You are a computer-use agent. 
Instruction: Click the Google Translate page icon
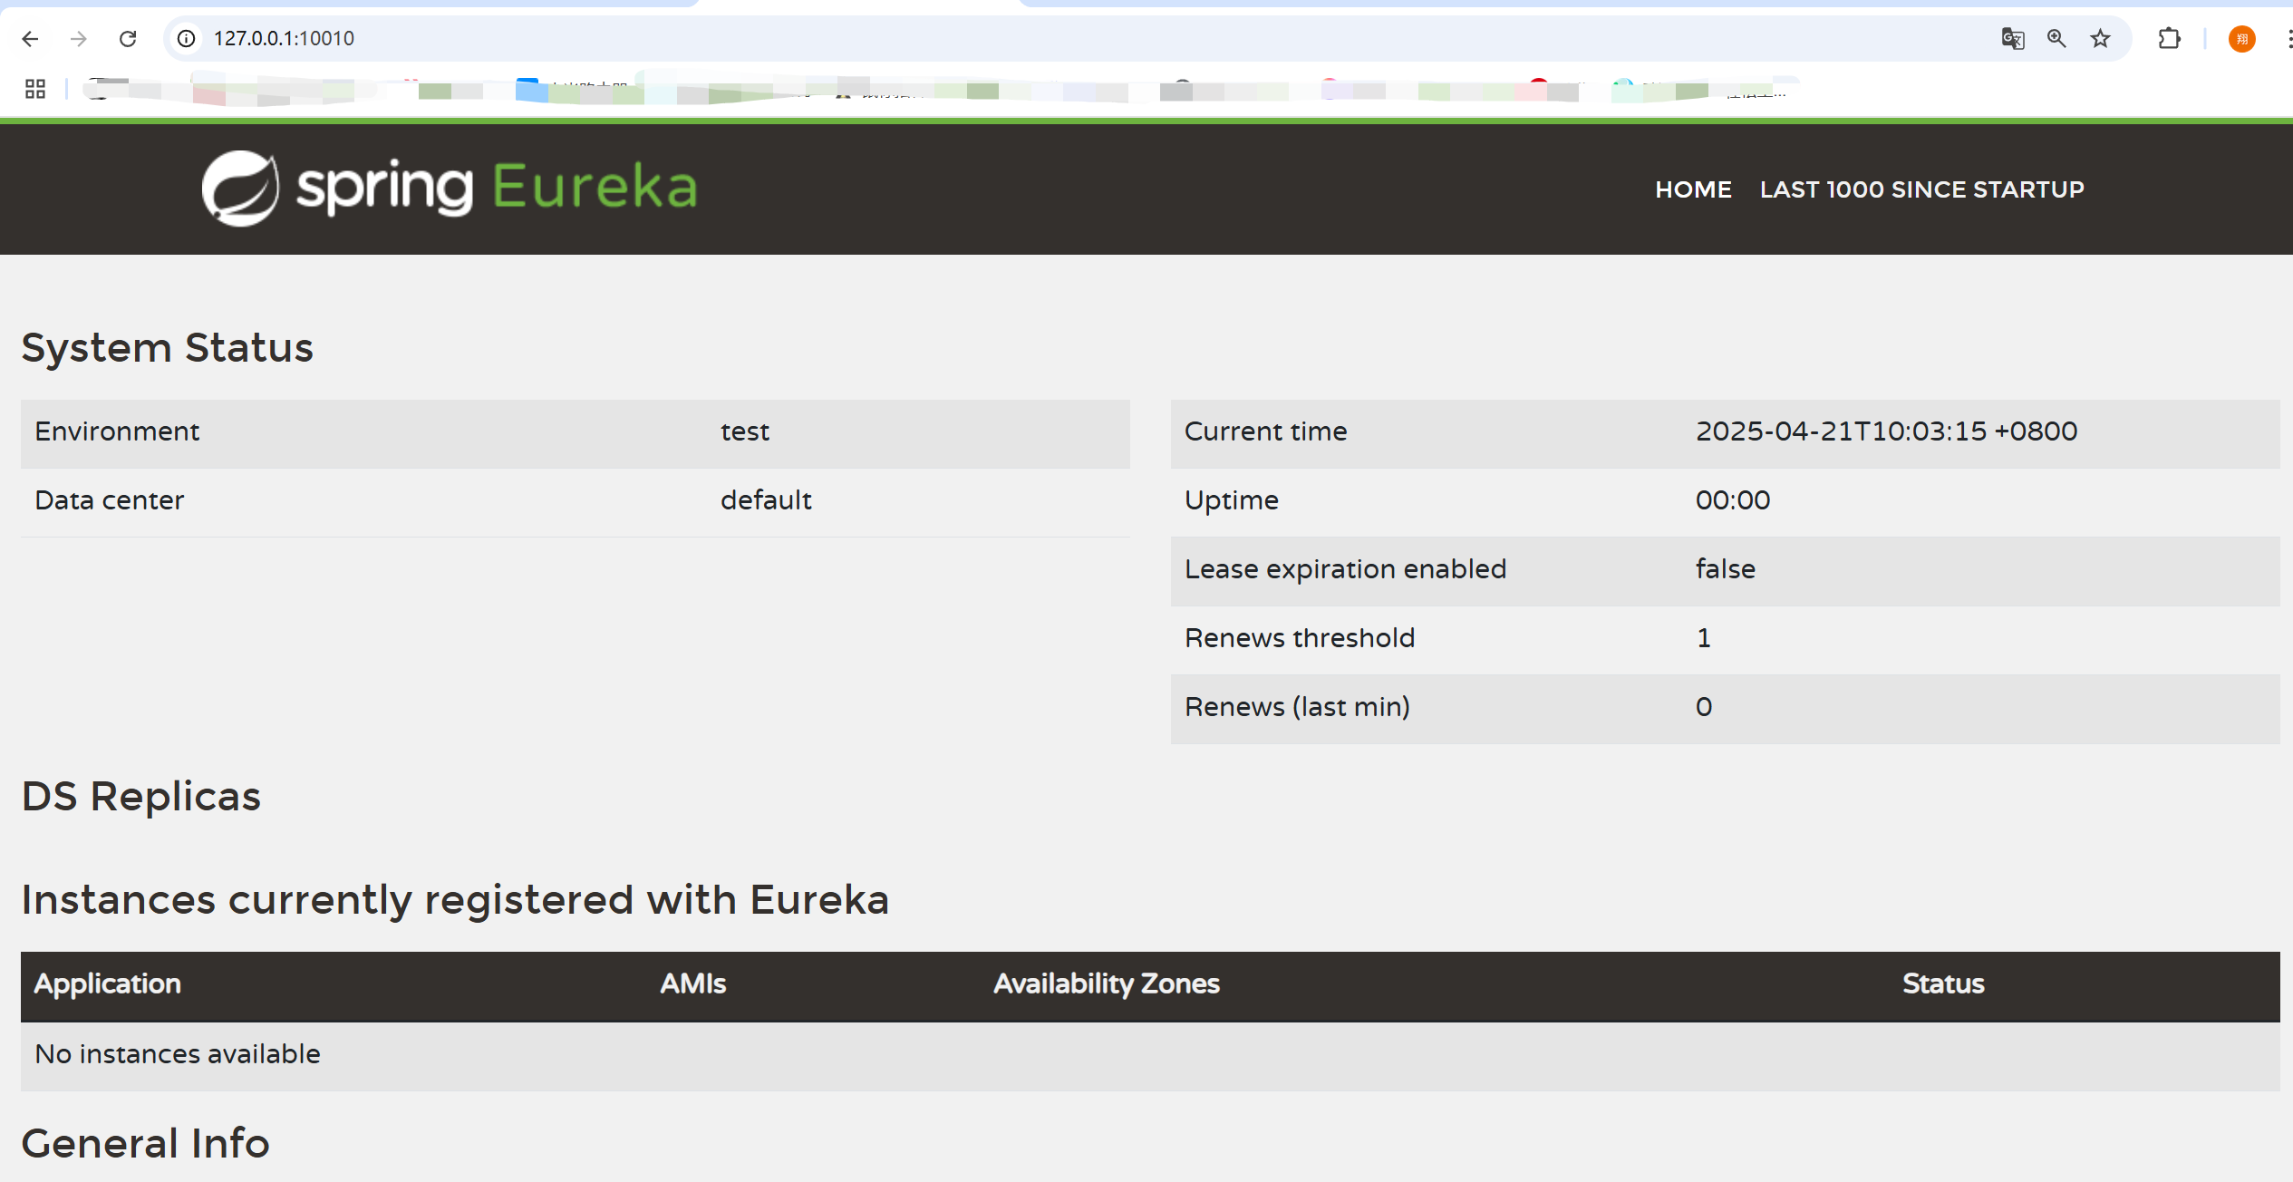coord(2012,39)
